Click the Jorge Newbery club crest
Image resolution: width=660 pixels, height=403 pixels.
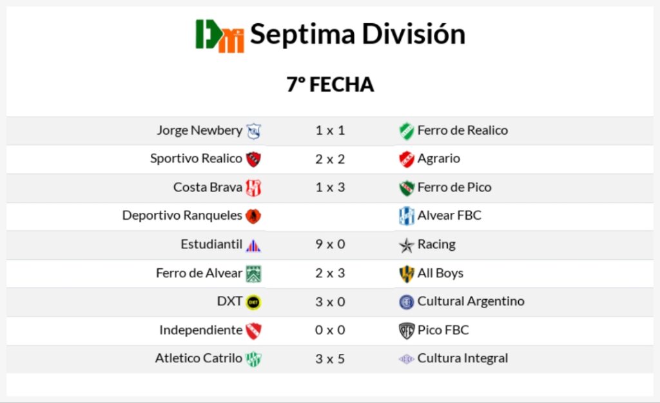pos(253,131)
